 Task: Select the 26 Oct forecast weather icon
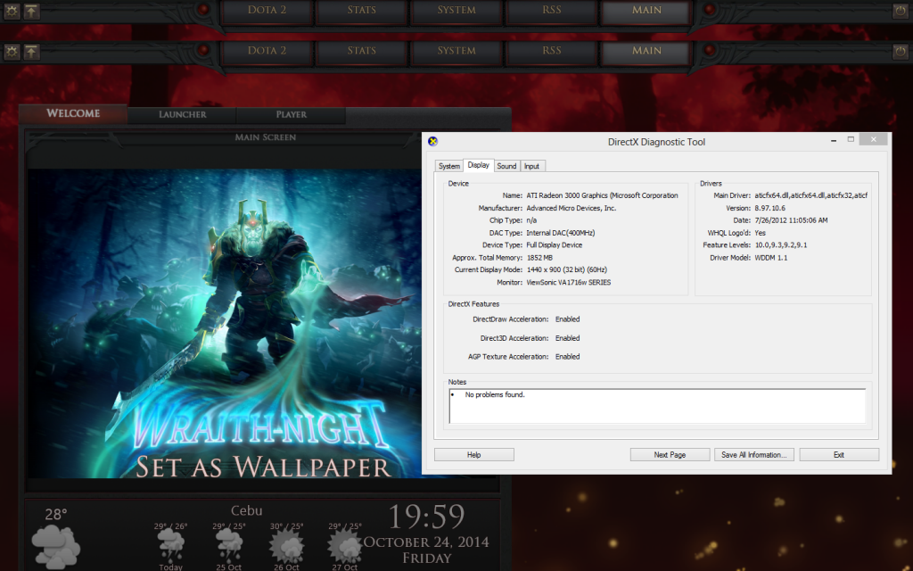pos(286,544)
